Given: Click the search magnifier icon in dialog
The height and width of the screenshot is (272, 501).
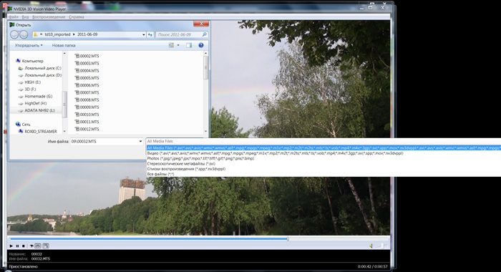Looking at the screenshot, I should click(205, 34).
